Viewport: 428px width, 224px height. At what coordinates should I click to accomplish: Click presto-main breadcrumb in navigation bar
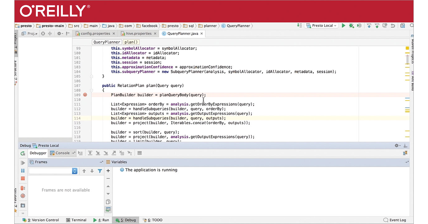click(x=50, y=26)
